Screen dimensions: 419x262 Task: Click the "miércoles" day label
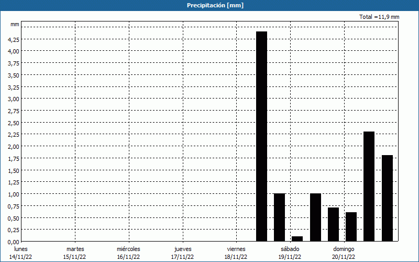[x=128, y=249]
